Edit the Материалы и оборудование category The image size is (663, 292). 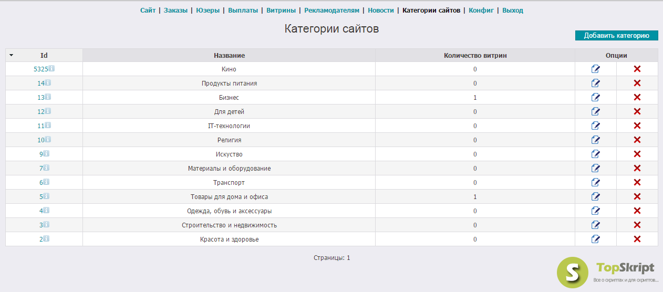pyautogui.click(x=596, y=168)
